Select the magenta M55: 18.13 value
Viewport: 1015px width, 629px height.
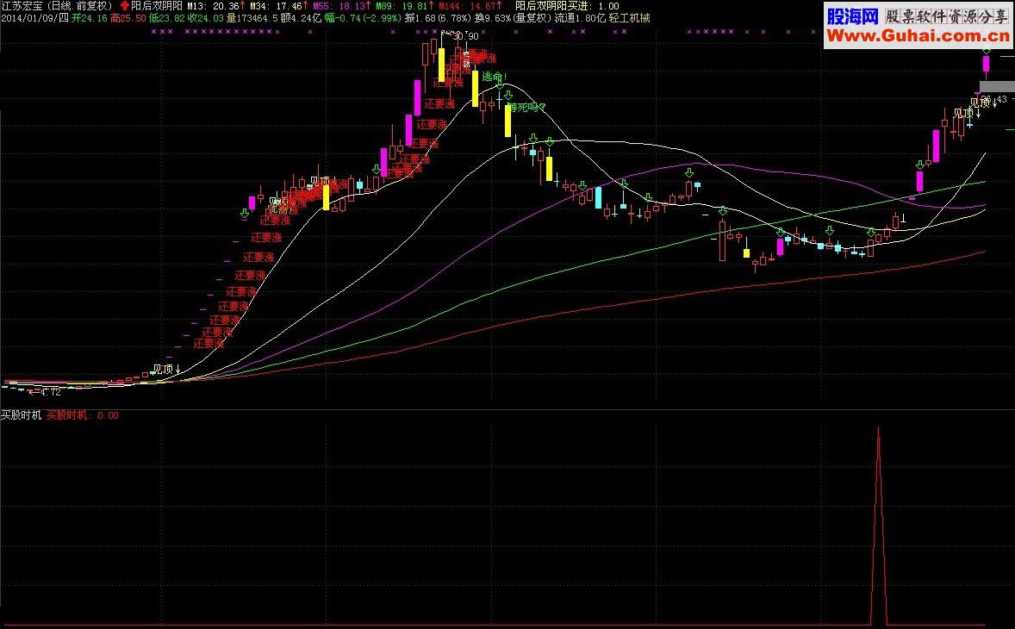339,6
